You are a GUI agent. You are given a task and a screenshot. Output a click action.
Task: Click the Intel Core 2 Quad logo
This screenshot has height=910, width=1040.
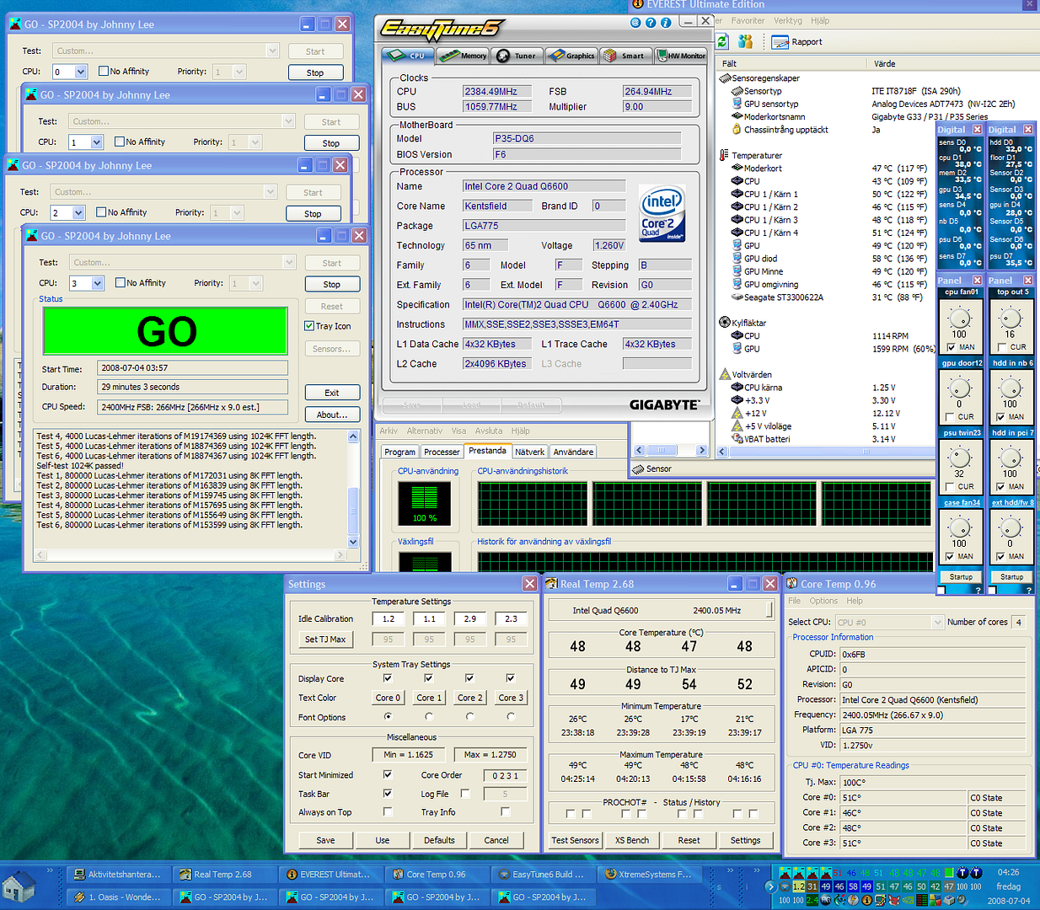662,214
